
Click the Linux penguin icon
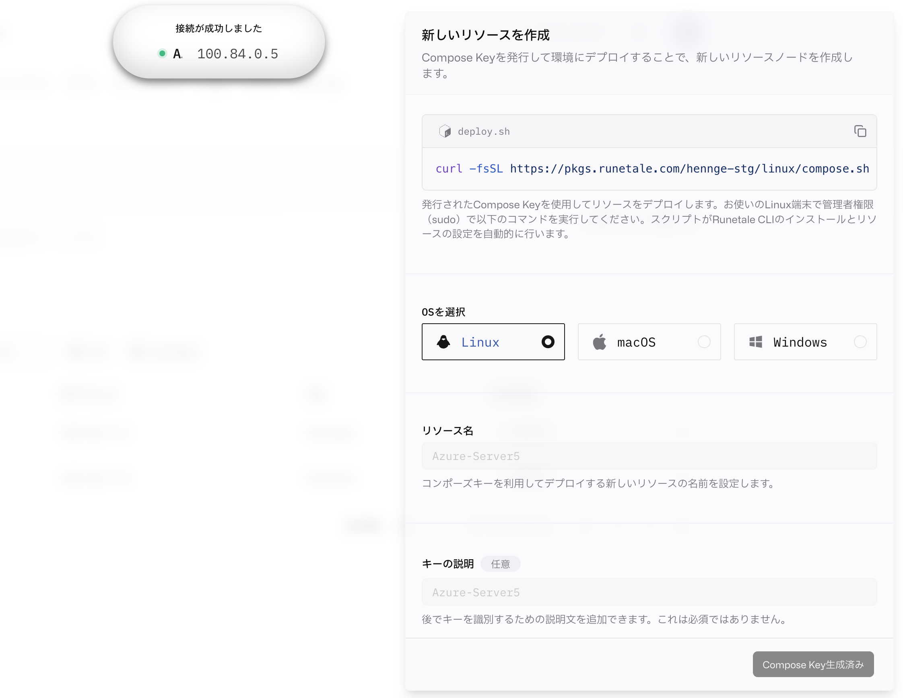pos(443,342)
